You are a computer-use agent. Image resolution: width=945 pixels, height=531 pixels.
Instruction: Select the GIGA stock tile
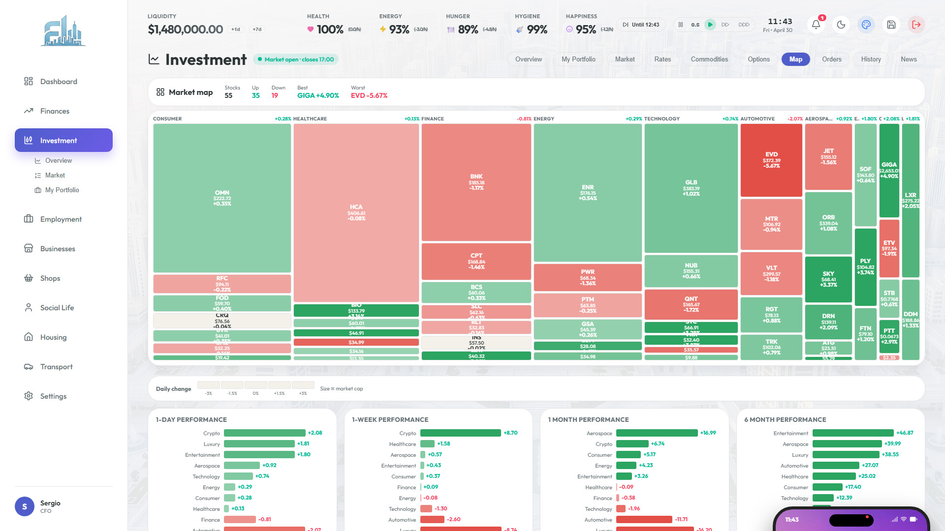889,170
